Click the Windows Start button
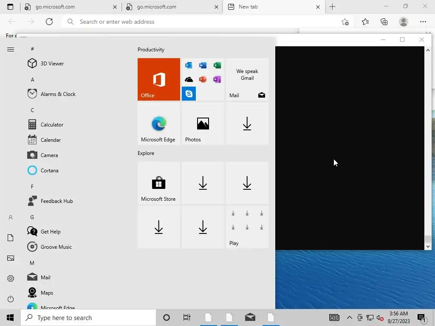The width and height of the screenshot is (435, 326). (x=10, y=318)
